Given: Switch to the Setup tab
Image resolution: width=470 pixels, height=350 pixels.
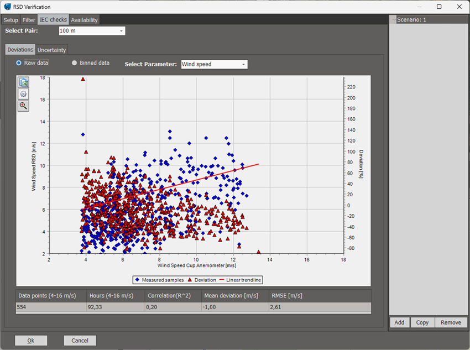Looking at the screenshot, I should (x=10, y=19).
